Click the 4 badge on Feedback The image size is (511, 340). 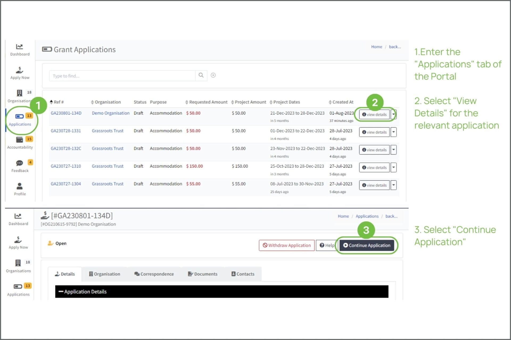coord(30,162)
